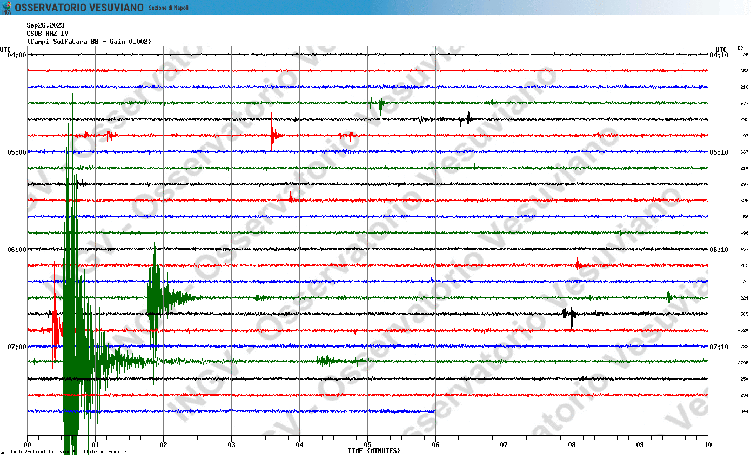Click the 'TIME (MINUTES)' axis label
The width and height of the screenshot is (751, 459).
374,451
